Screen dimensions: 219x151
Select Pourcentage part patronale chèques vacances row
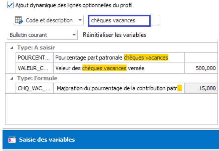pyautogui.click(x=117, y=58)
